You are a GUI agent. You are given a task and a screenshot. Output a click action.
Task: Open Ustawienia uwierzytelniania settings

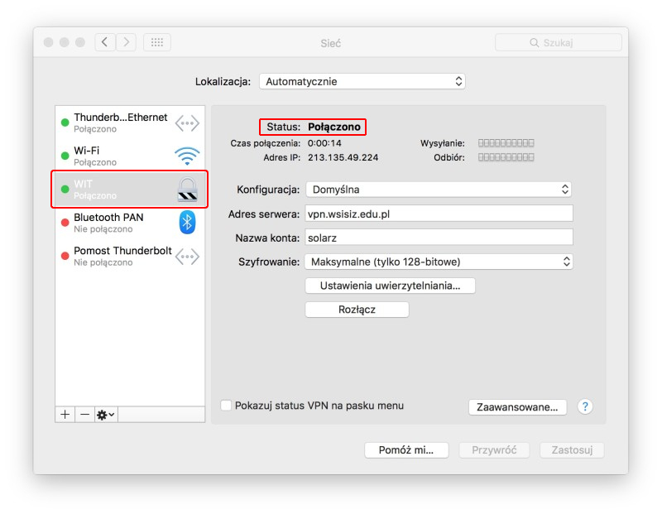(x=390, y=286)
